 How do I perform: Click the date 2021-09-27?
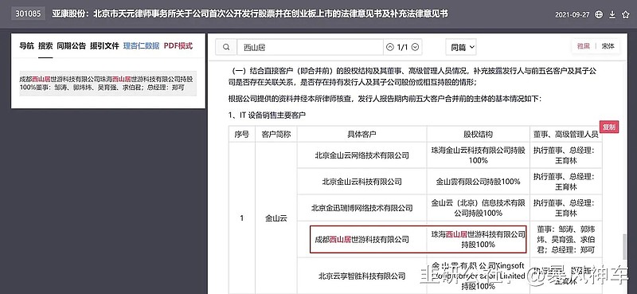(x=573, y=14)
